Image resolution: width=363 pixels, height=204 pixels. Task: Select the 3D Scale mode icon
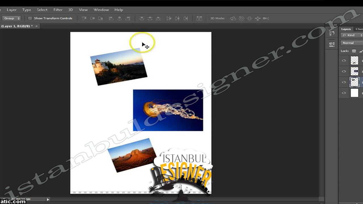[x=266, y=18]
